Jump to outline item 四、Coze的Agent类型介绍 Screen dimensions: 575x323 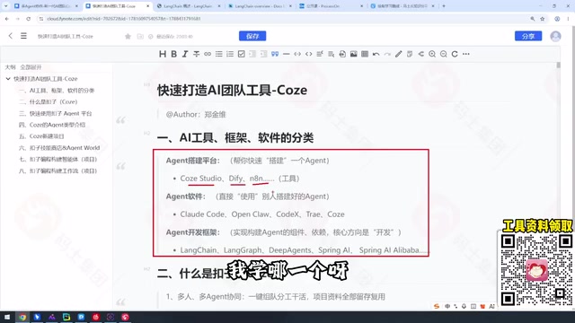pos(52,125)
